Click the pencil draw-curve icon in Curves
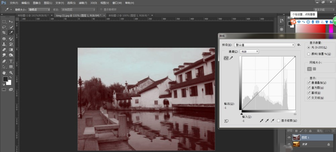This screenshot has width=336, height=152. coord(231,58)
